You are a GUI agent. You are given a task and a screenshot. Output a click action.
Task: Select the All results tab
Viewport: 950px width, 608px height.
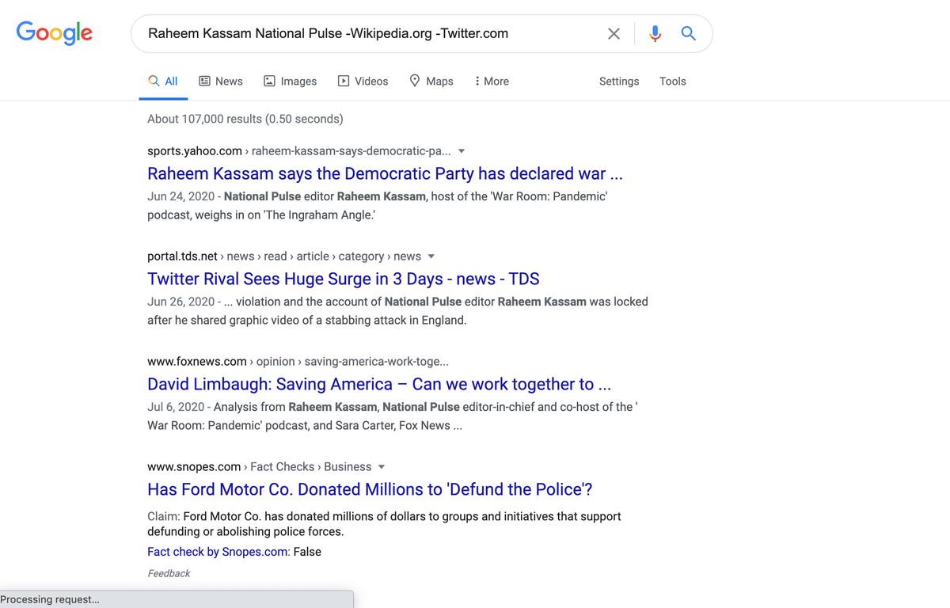click(x=163, y=81)
